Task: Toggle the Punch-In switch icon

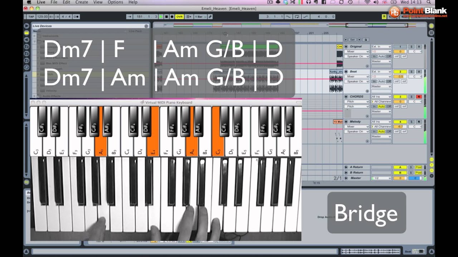Action: pos(288,16)
